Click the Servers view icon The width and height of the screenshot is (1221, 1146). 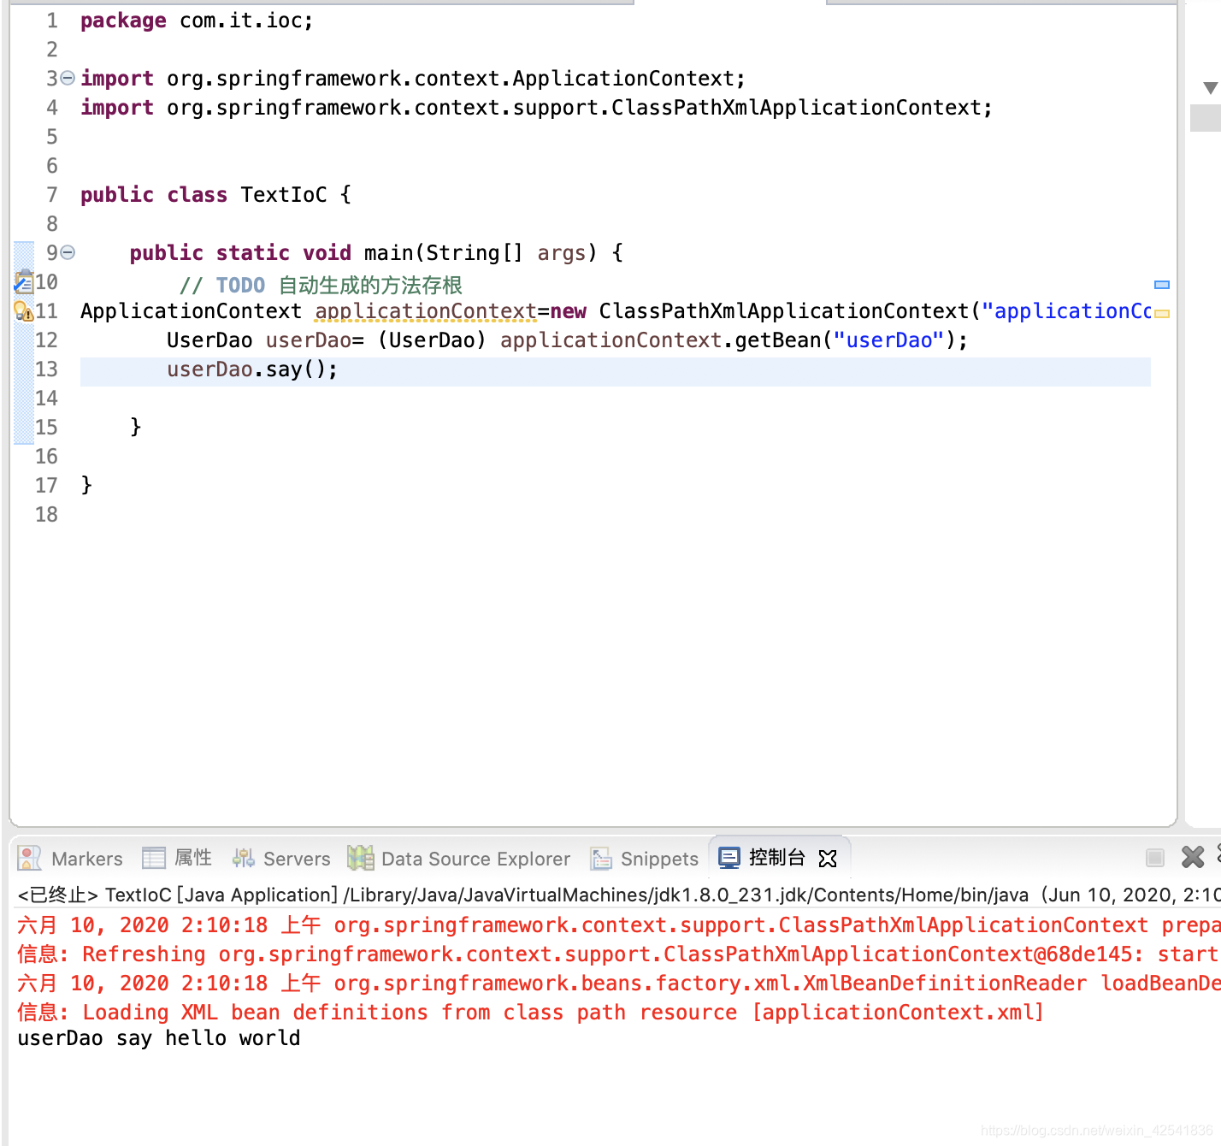coord(243,858)
